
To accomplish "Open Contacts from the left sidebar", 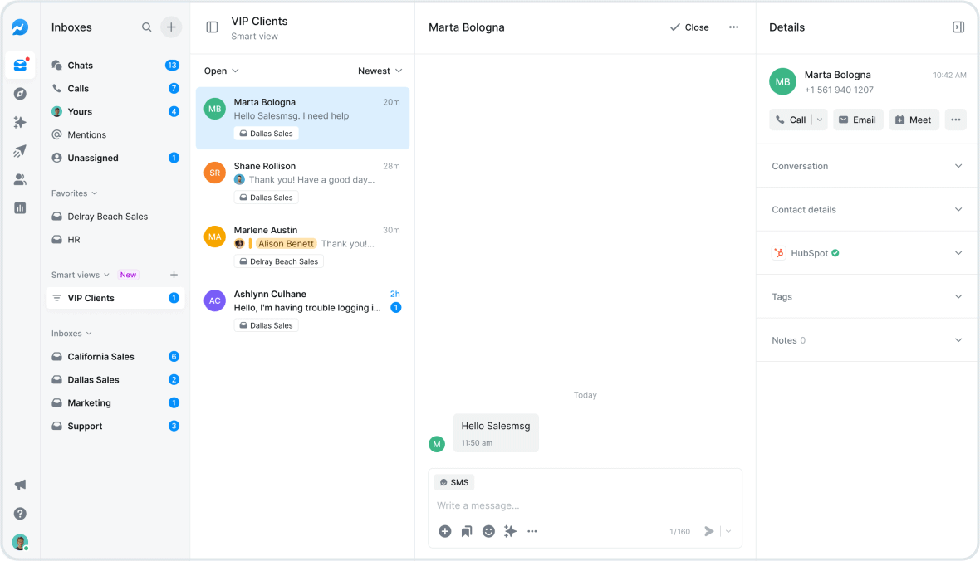I will [x=20, y=179].
